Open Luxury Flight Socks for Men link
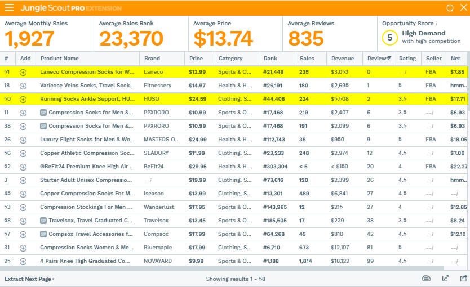470x287 pixels. pyautogui.click(x=87, y=139)
